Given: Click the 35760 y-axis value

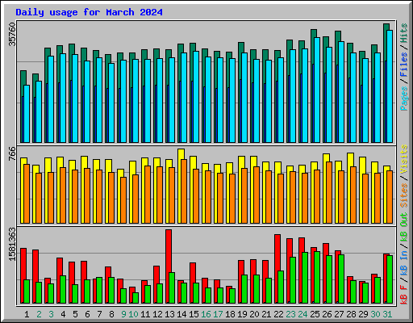Looking at the screenshot, I should (x=12, y=34).
